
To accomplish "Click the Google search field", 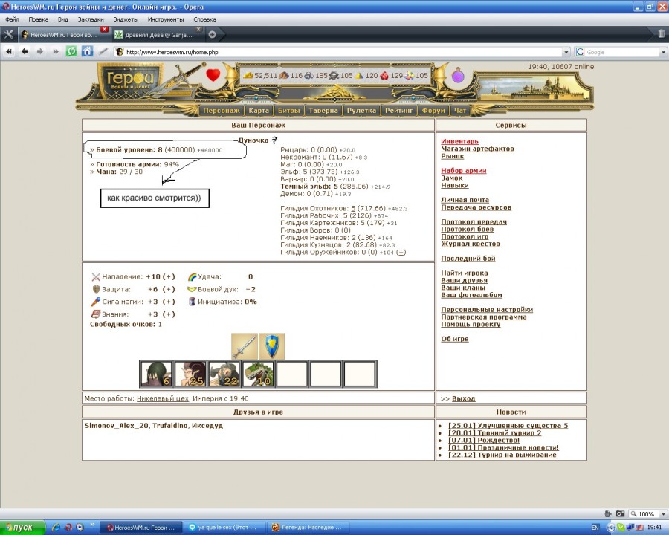I will point(622,52).
